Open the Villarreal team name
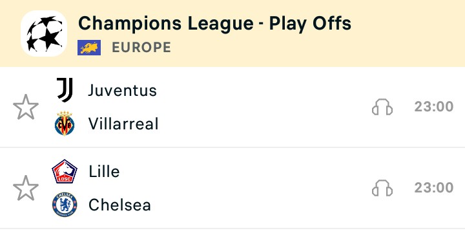This screenshot has width=465, height=233. (123, 124)
